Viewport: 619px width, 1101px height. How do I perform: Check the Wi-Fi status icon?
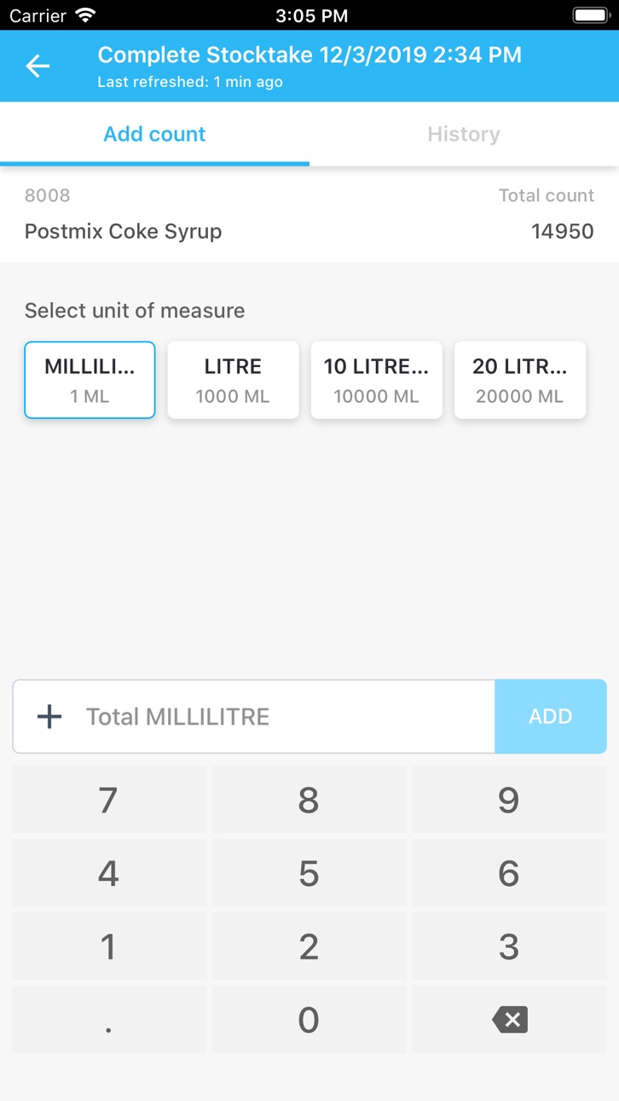click(x=85, y=15)
